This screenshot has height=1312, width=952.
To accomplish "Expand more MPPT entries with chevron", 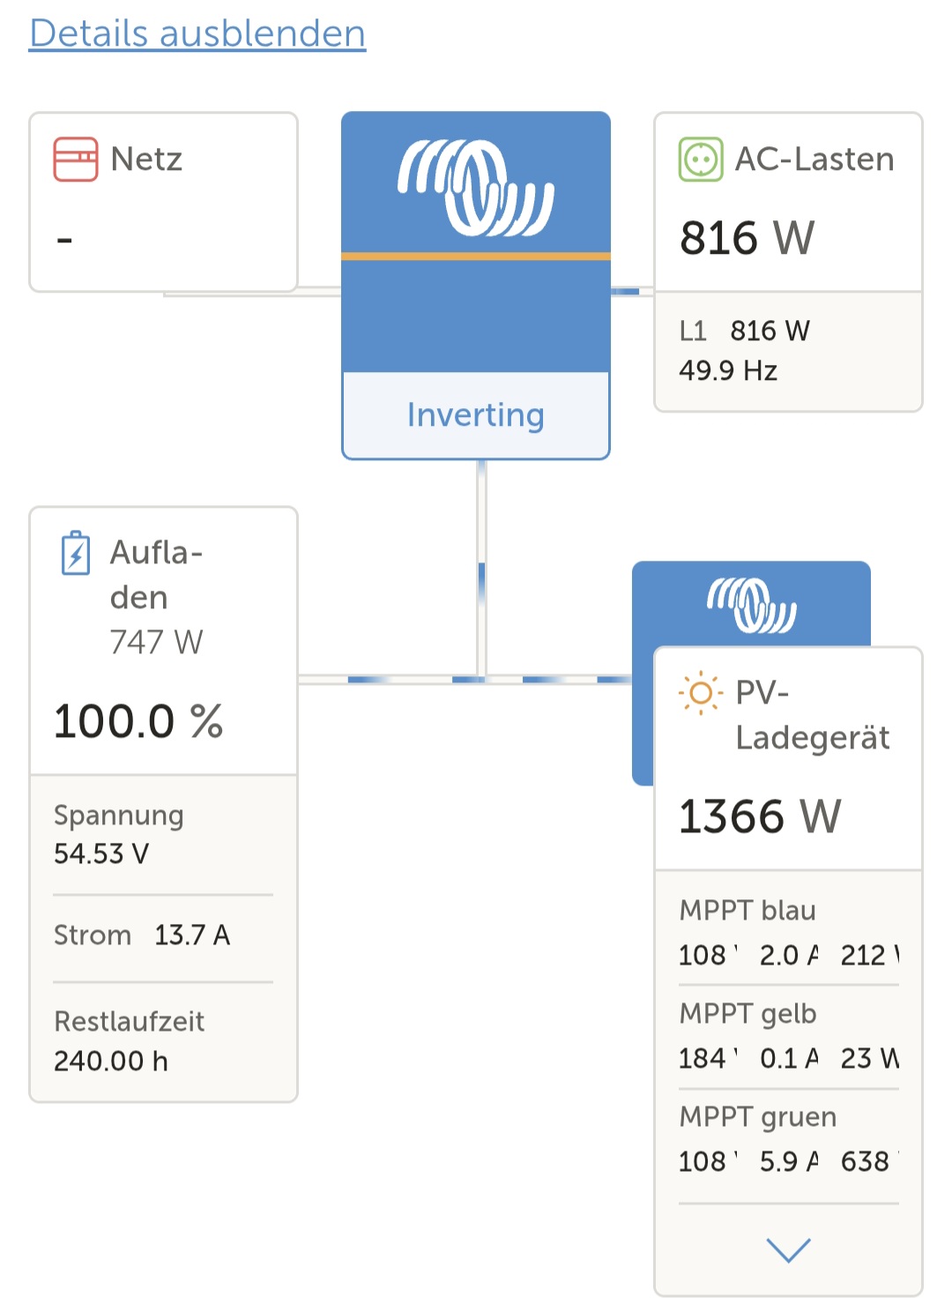I will point(788,1249).
